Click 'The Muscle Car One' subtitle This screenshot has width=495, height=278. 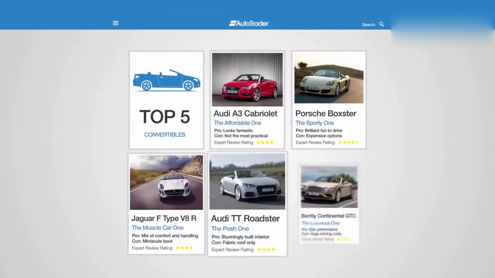(x=157, y=228)
